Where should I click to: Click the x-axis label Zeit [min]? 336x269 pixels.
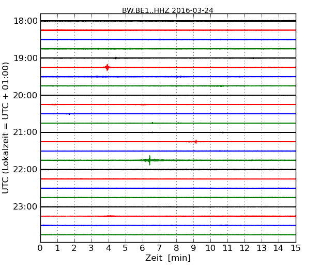pos(168,258)
